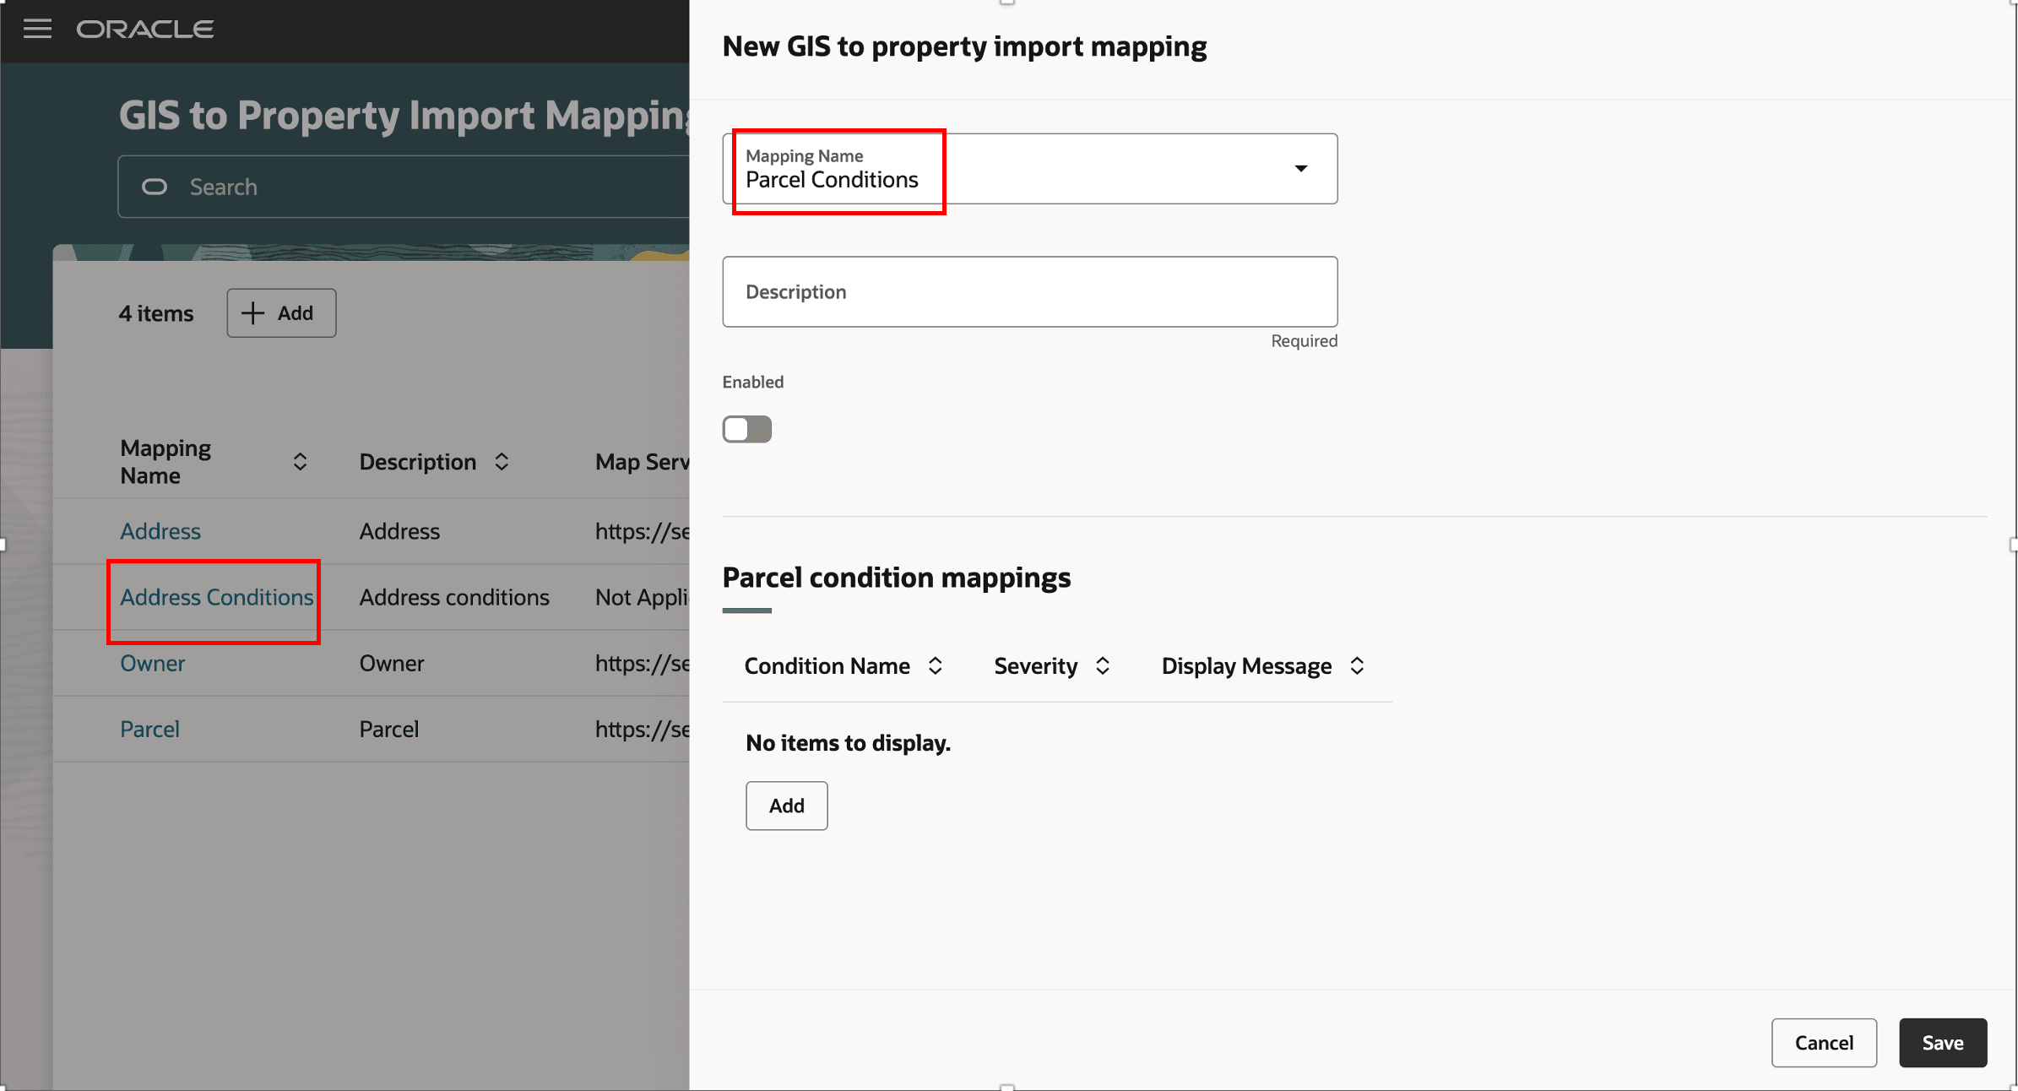Click the search magnifier icon
The image size is (2018, 1091).
(155, 187)
